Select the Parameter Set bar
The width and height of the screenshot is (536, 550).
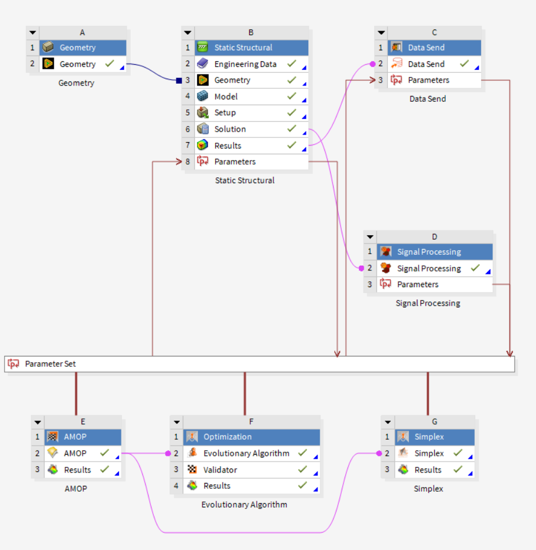[x=259, y=364]
